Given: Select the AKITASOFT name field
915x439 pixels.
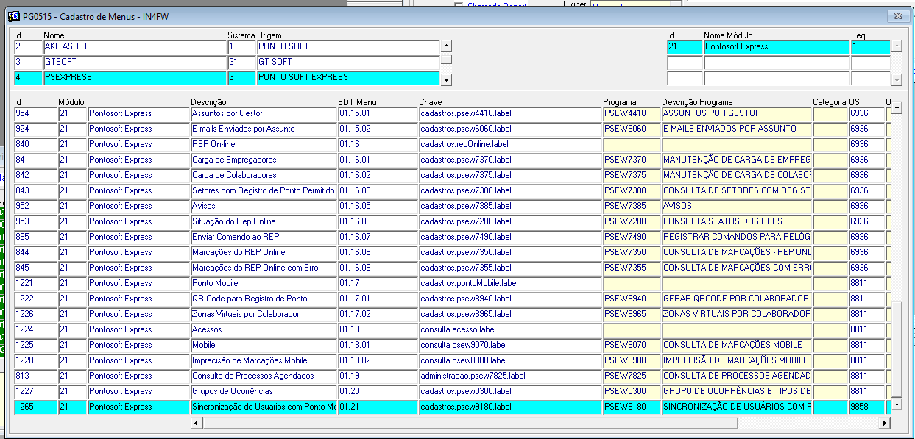Looking at the screenshot, I should coord(135,46).
